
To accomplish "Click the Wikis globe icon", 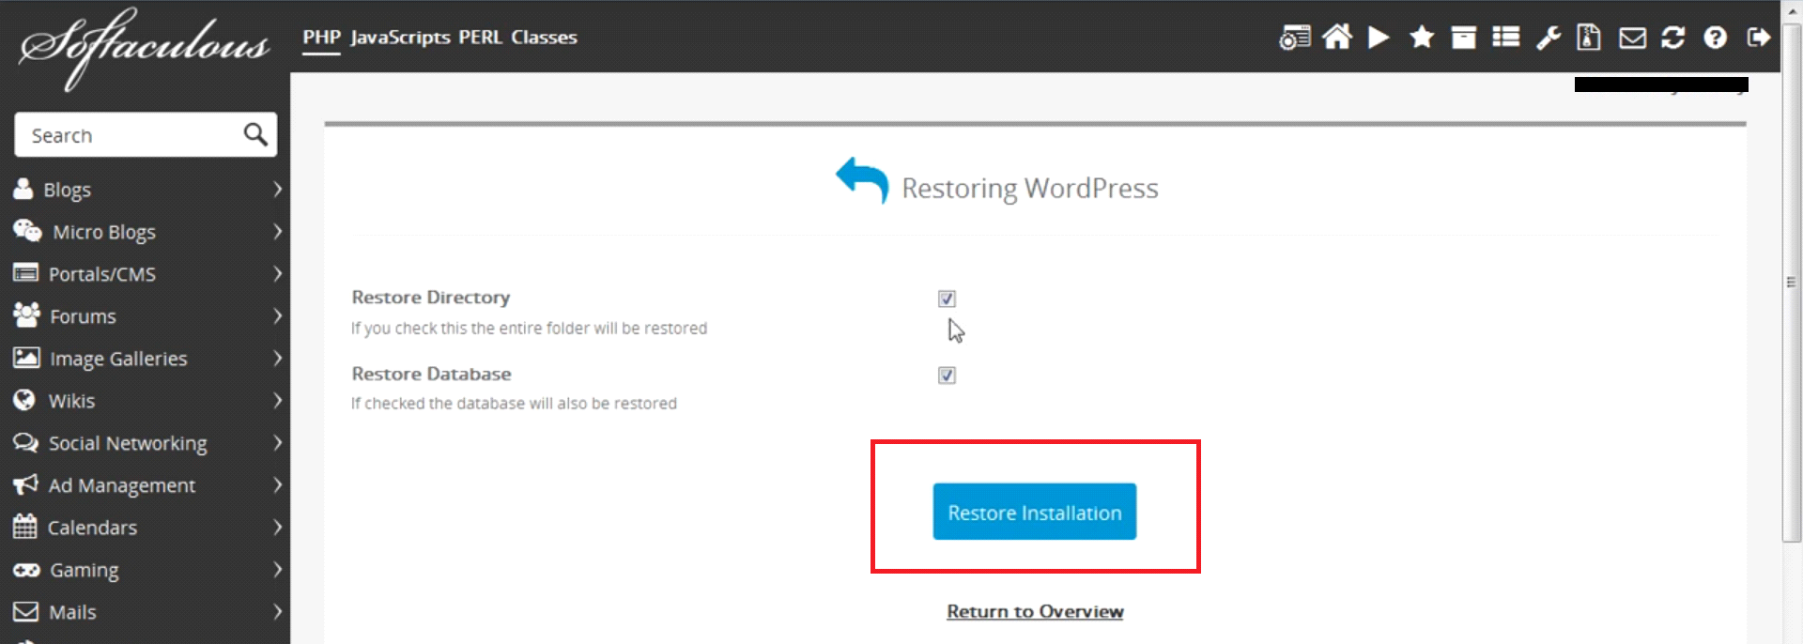I will 24,400.
